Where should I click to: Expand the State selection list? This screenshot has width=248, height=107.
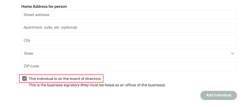[129, 54]
